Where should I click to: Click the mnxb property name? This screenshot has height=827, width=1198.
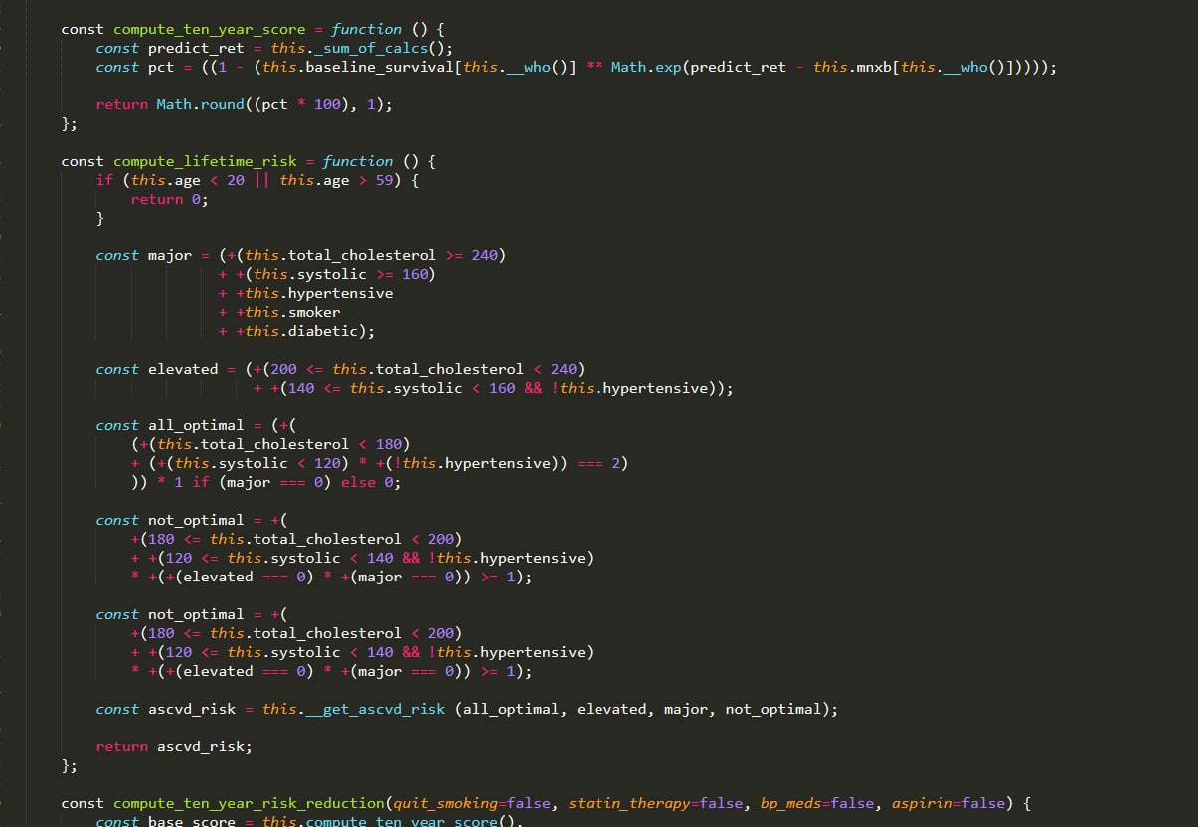click(874, 67)
